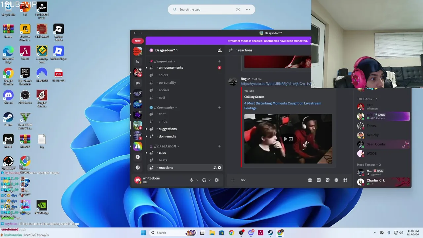Image resolution: width=423 pixels, height=238 pixels.
Task: Click the Chilling Scares author link
Action: pyautogui.click(x=254, y=97)
